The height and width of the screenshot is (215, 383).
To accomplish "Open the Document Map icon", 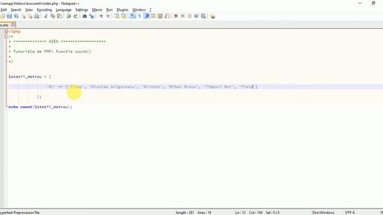I will tap(160, 16).
